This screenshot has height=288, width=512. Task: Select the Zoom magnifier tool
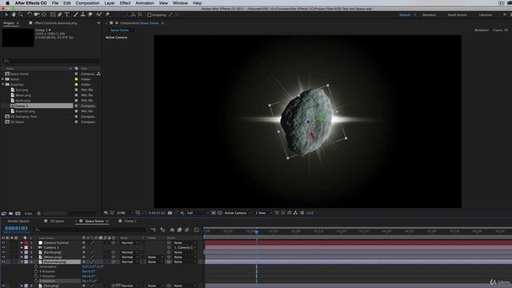[x=21, y=14]
